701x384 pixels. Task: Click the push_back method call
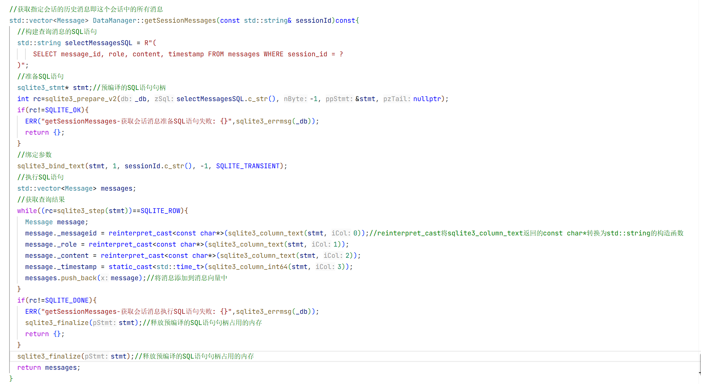(x=79, y=278)
